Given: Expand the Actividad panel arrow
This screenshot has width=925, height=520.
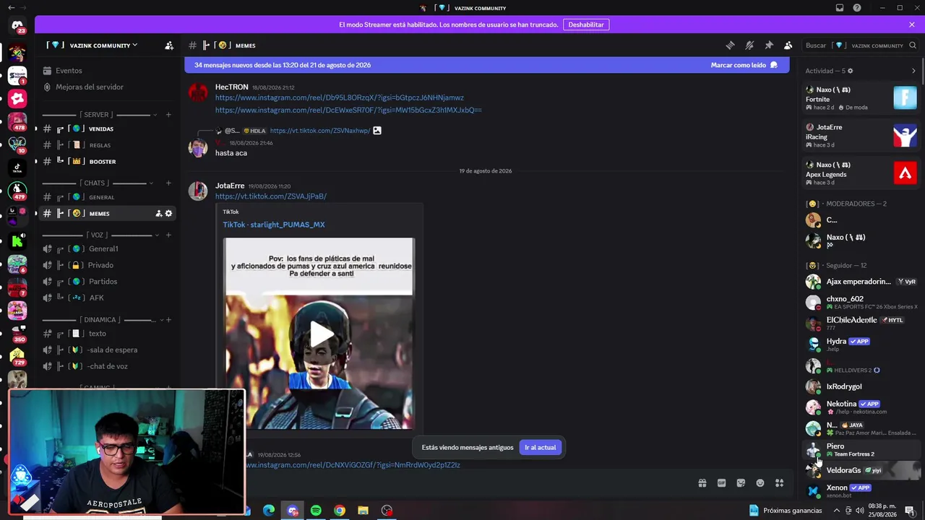Looking at the screenshot, I should click(913, 71).
